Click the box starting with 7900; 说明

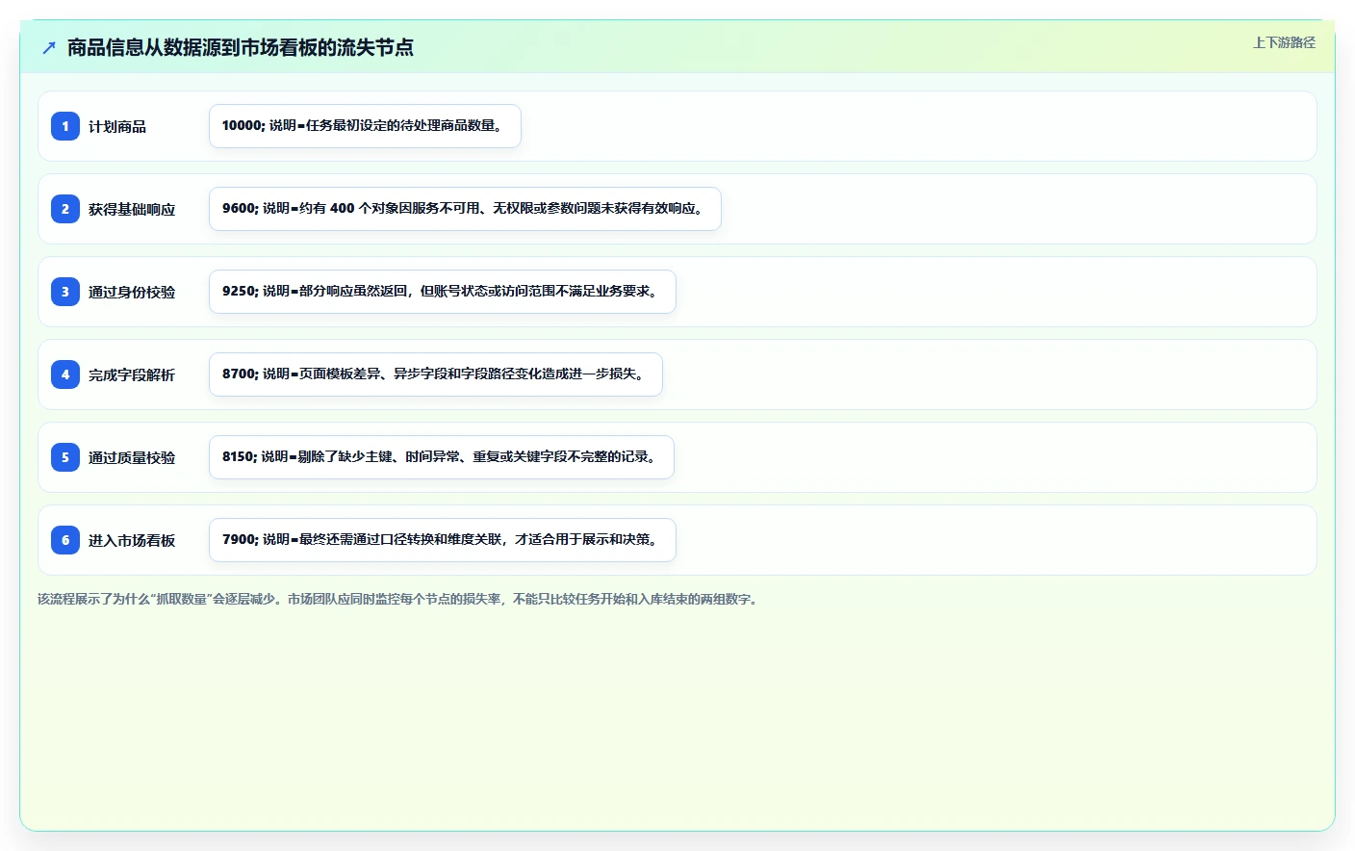443,540
